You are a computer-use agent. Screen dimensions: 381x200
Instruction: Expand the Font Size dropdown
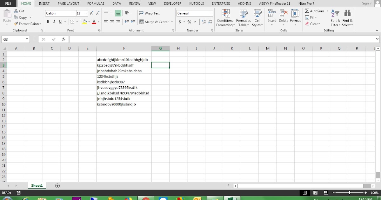point(86,13)
